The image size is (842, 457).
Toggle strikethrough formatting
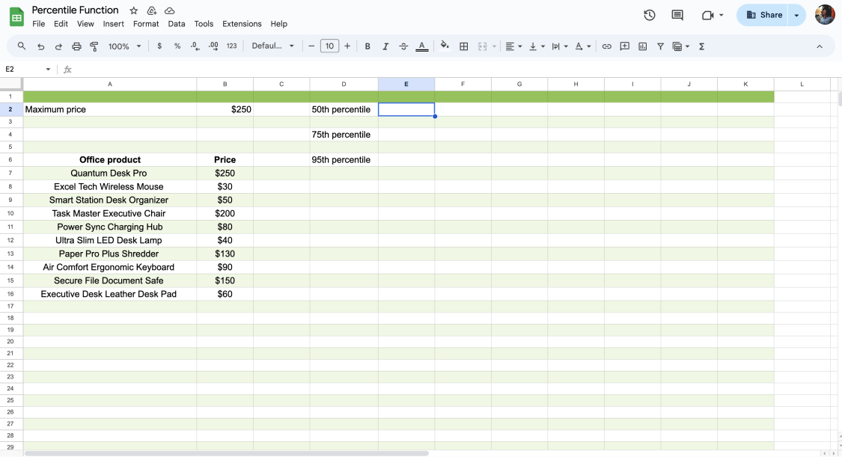403,46
